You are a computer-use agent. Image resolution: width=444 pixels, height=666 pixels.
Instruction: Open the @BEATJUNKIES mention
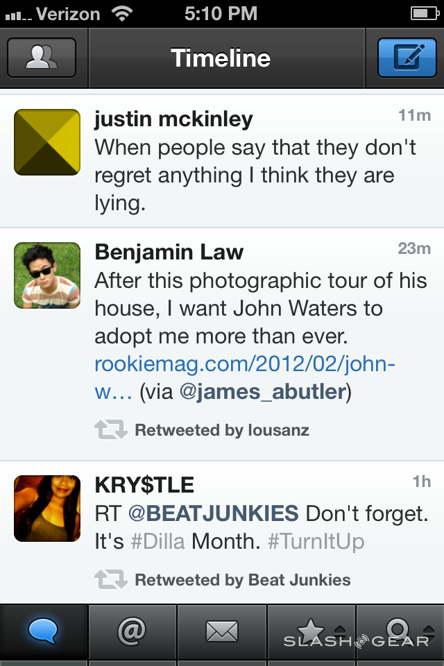pos(213,514)
